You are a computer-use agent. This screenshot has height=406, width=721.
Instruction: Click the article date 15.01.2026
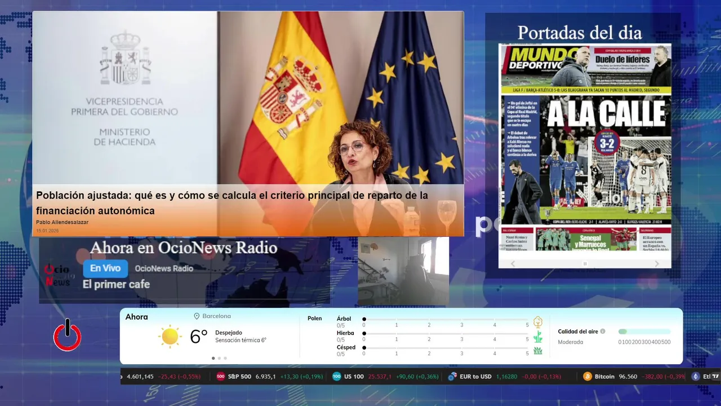pos(47,231)
